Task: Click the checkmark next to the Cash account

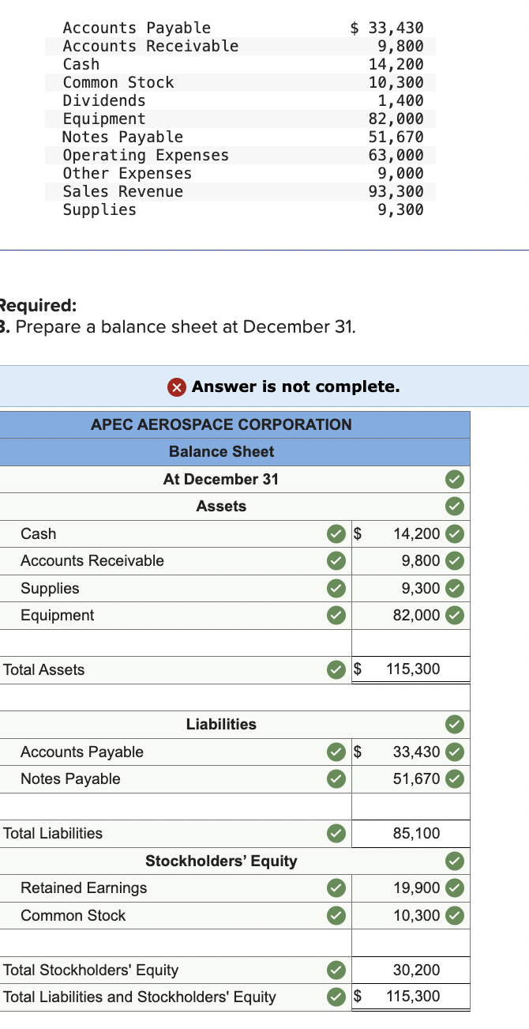Action: coord(336,533)
